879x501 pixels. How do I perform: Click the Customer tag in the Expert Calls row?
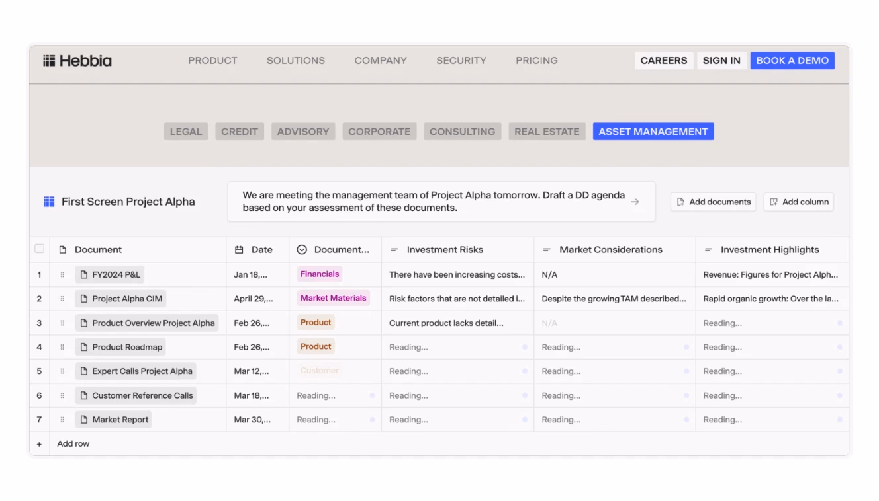pyautogui.click(x=319, y=371)
